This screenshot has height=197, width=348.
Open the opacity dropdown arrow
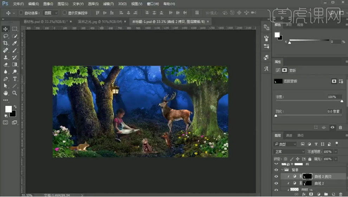(x=336, y=152)
